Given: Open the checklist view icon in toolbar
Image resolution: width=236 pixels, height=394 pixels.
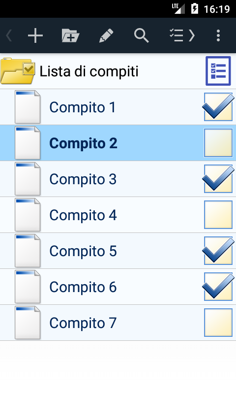Looking at the screenshot, I should pyautogui.click(x=177, y=35).
